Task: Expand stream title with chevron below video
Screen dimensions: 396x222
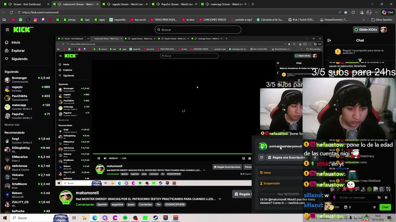Action: (x=220, y=199)
